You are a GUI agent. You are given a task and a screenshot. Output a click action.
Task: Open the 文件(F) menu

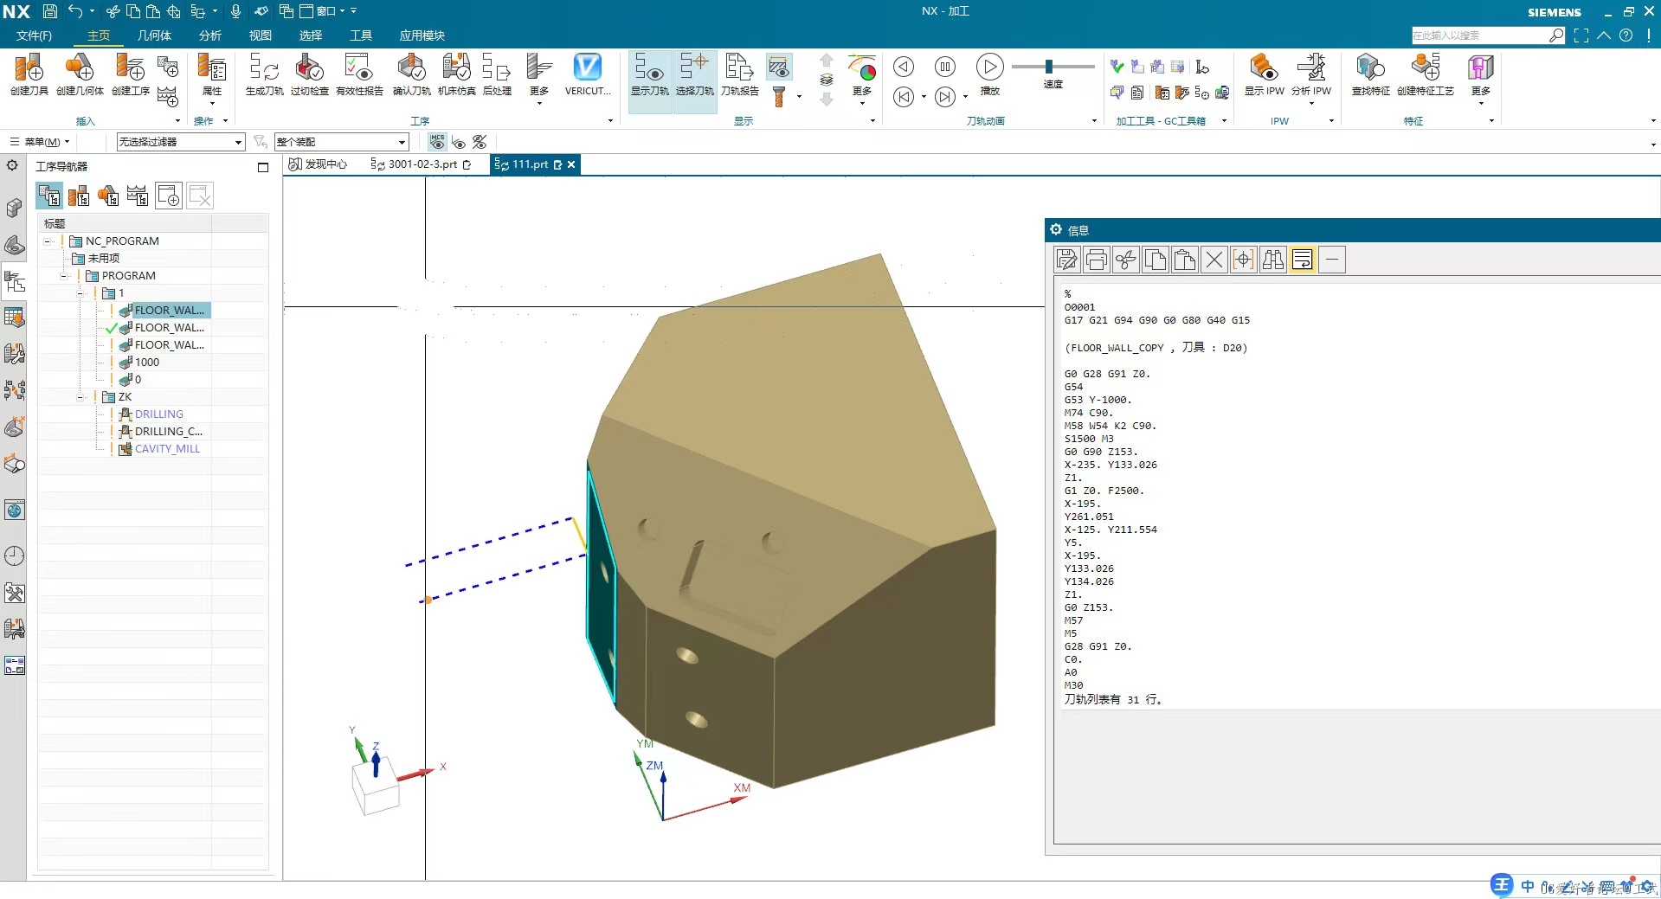(x=34, y=35)
